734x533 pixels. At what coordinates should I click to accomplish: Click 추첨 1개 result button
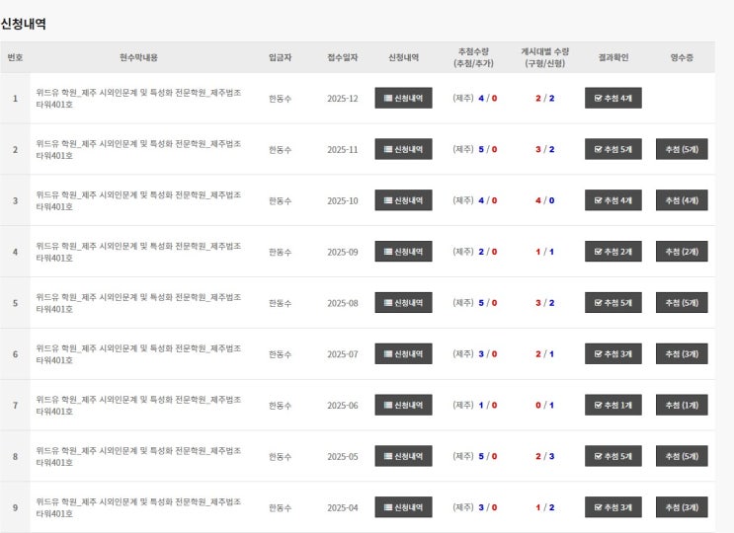[x=612, y=405]
